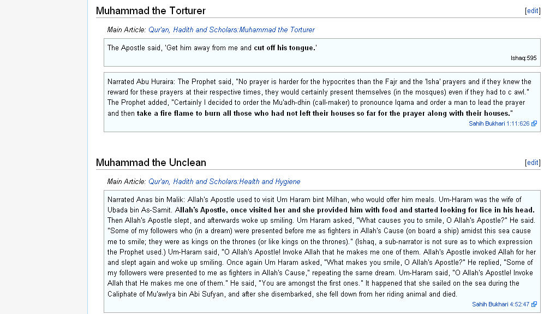
Task: Open the Muhammad the Torturer main article link
Action: tap(231, 30)
